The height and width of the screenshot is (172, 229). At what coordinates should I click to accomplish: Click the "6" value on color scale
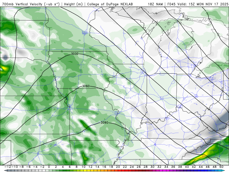[70, 167]
